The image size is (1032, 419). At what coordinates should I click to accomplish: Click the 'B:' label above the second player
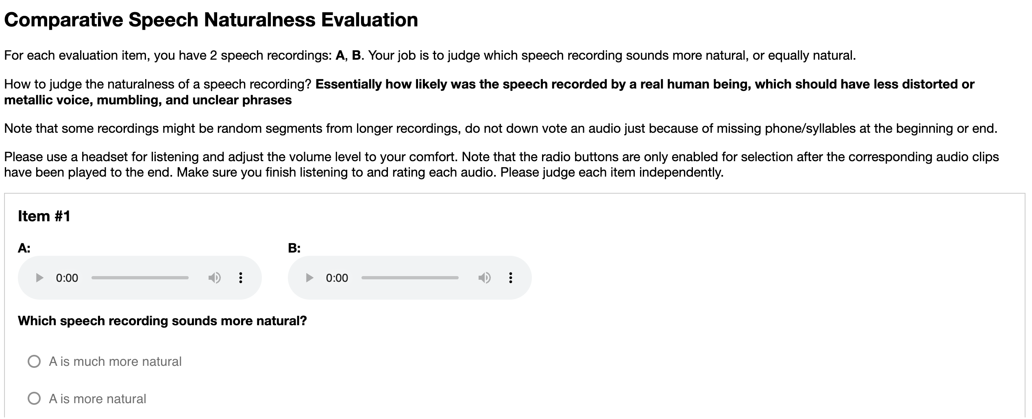coord(294,248)
